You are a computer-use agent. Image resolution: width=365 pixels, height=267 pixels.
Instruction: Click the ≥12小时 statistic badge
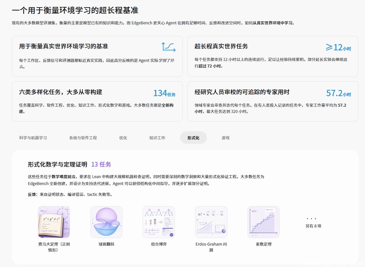(338, 47)
